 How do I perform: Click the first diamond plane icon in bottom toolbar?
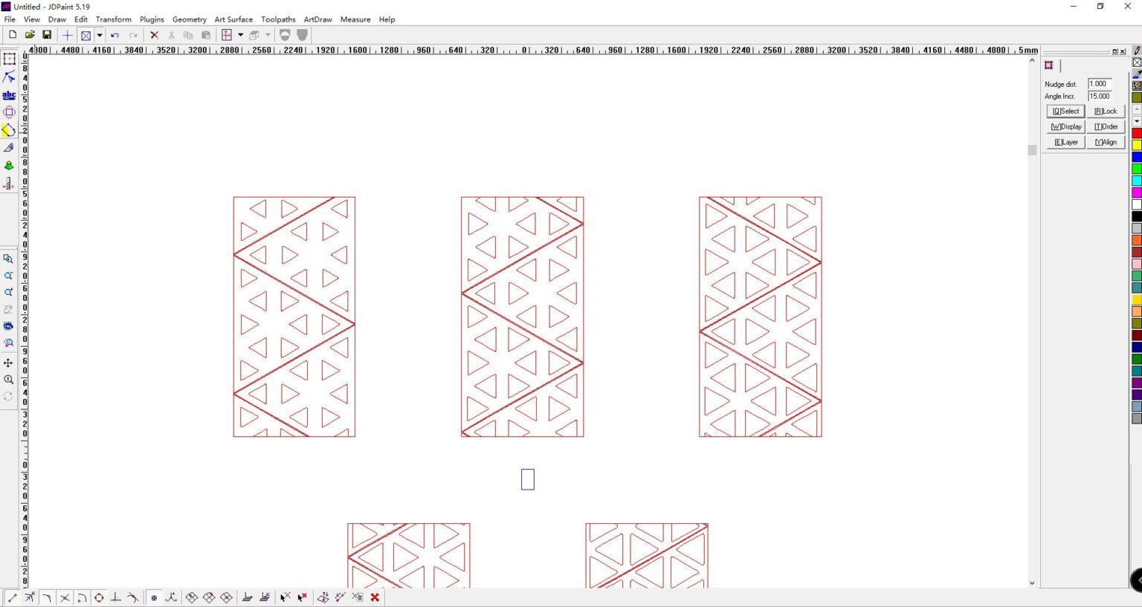(x=192, y=597)
